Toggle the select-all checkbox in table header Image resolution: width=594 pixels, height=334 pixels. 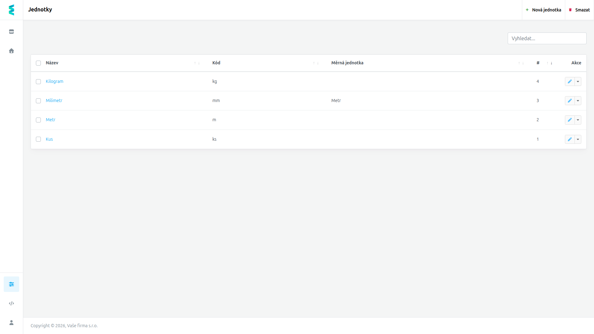(38, 63)
